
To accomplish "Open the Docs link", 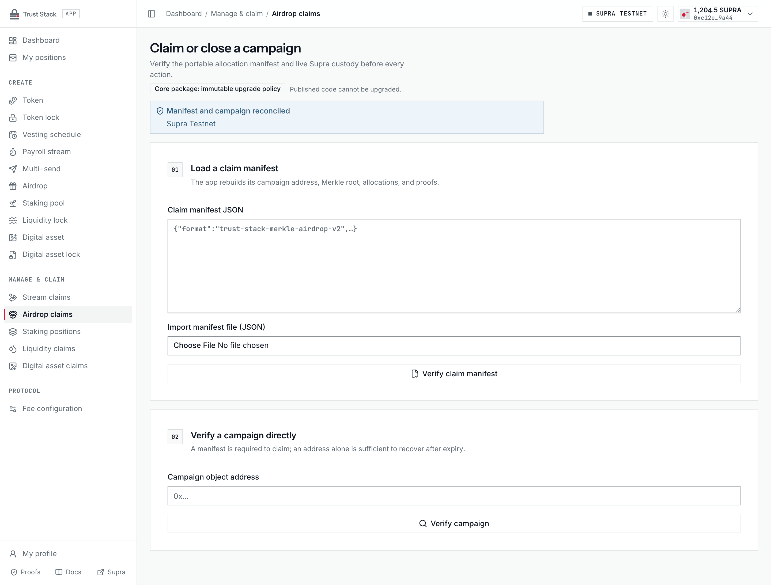I will [x=68, y=572].
